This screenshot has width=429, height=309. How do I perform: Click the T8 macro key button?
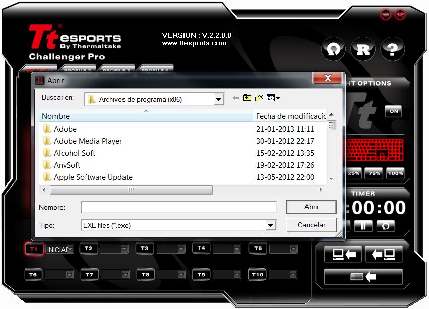coord(146,275)
